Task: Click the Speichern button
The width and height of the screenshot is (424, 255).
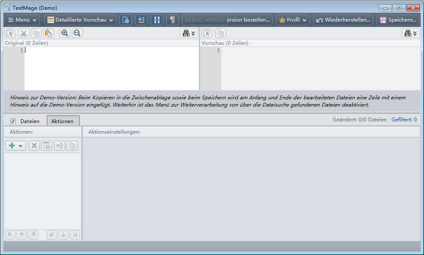Action: (399, 19)
